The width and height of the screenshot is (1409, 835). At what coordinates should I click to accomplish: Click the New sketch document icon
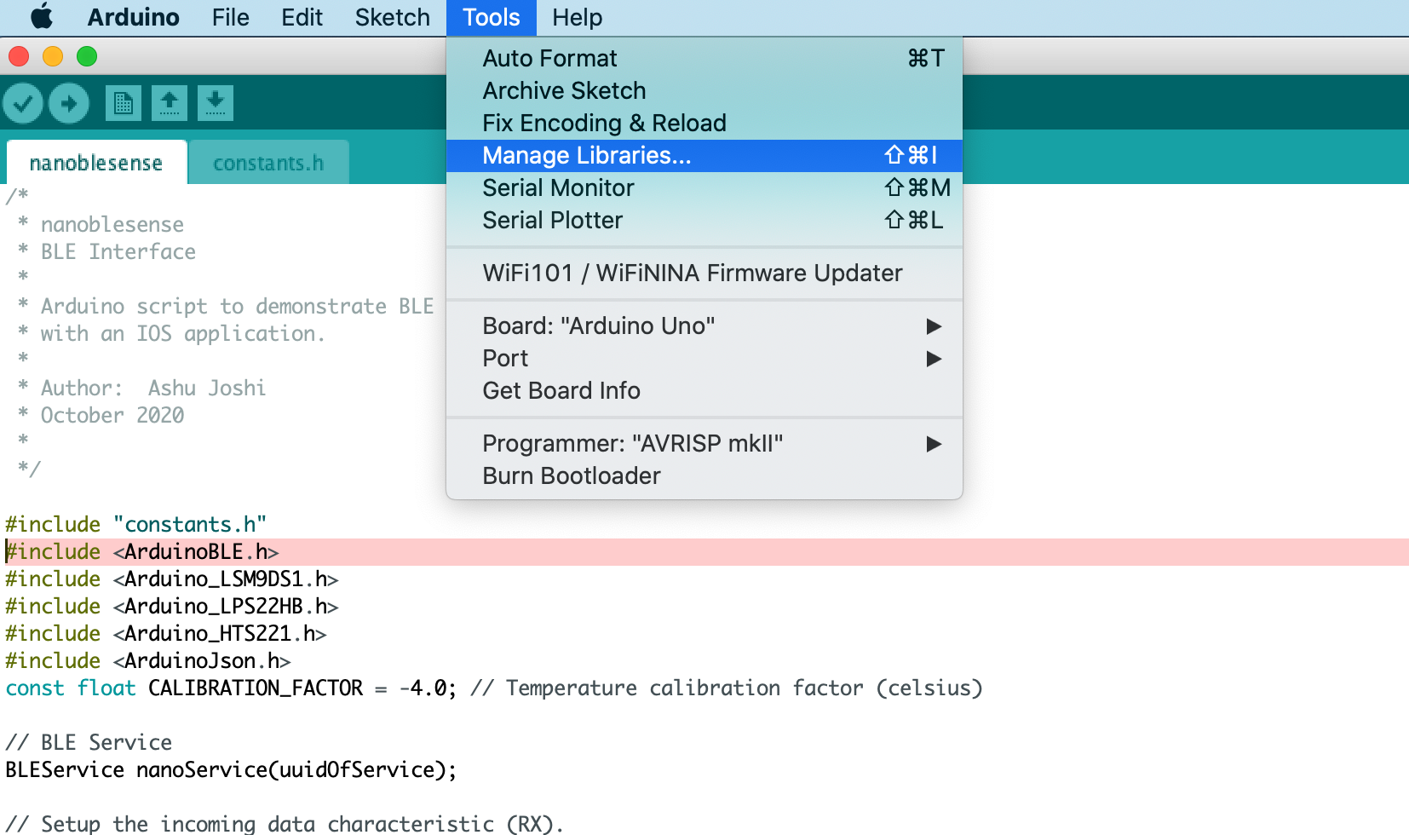coord(124,103)
